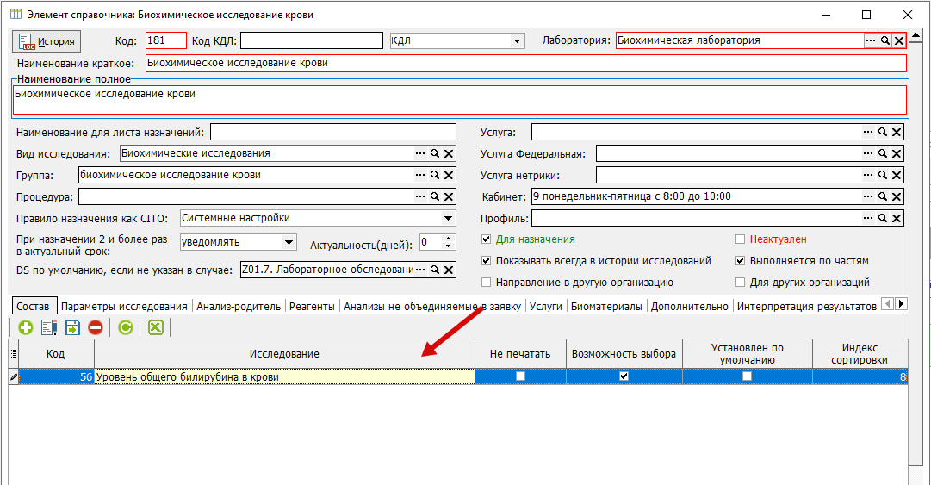Clear Кабинет field with X icon

pyautogui.click(x=897, y=196)
